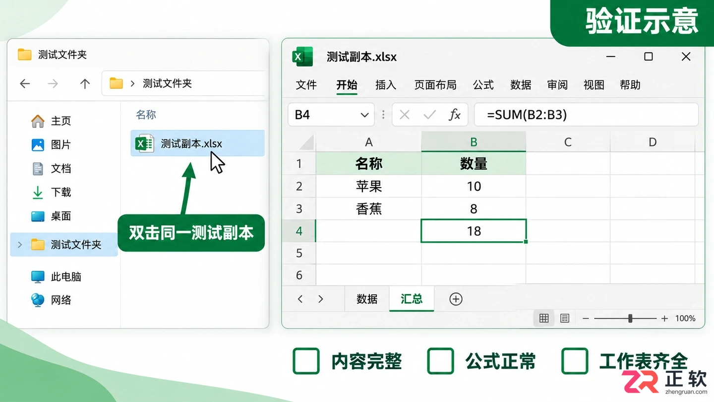Click the explorer address bar path 测试文件夹
The image size is (714, 402).
[167, 83]
